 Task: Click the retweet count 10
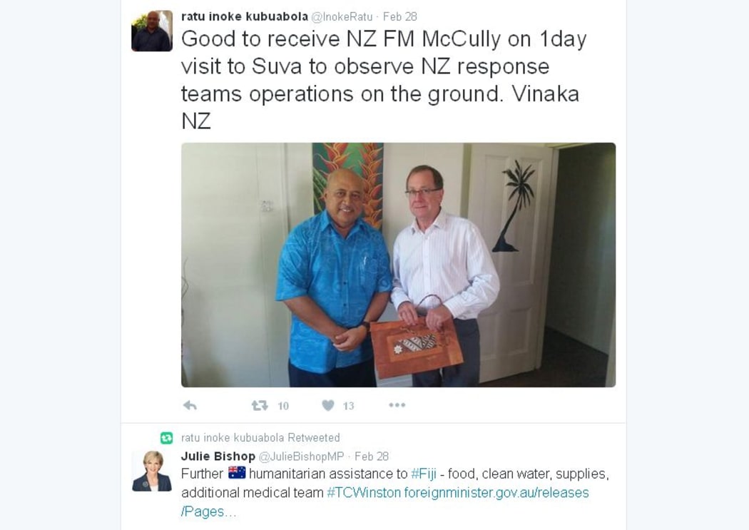click(x=283, y=406)
